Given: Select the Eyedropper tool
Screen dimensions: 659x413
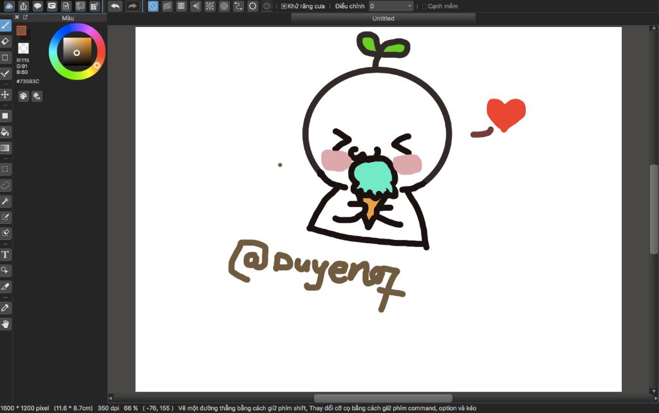Looking at the screenshot, I should (5, 307).
